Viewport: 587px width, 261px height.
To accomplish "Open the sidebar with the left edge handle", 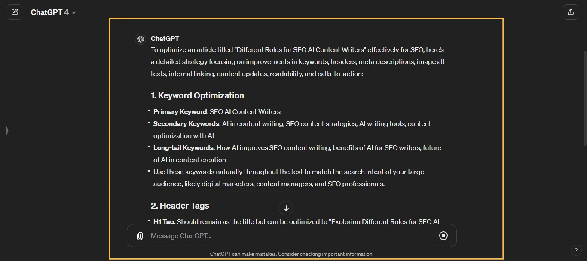I will point(7,131).
